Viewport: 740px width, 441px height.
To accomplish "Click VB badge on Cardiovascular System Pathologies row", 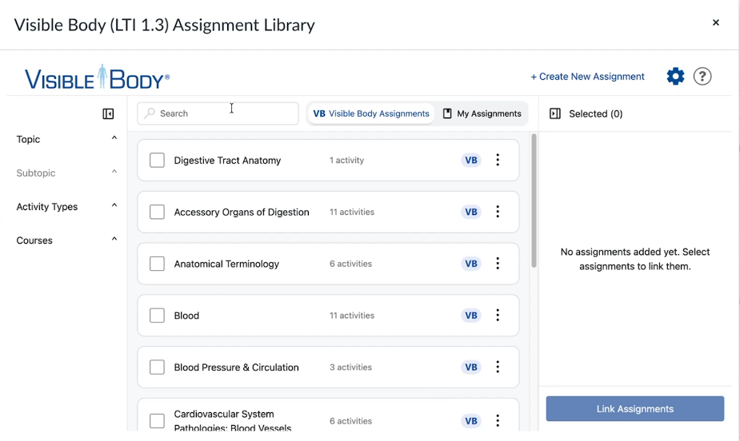I will click(471, 421).
